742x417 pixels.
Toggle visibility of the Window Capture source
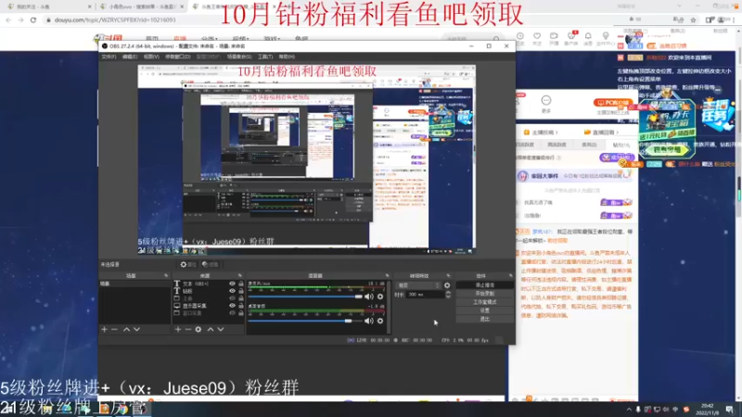(x=233, y=313)
